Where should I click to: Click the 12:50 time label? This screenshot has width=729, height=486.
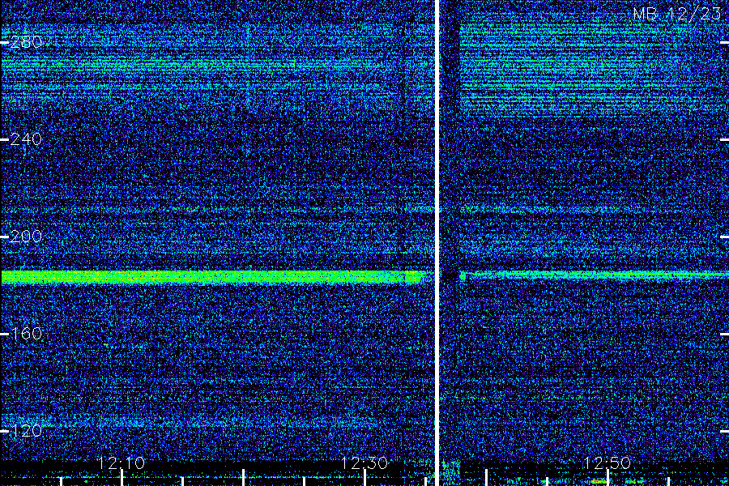(607, 463)
